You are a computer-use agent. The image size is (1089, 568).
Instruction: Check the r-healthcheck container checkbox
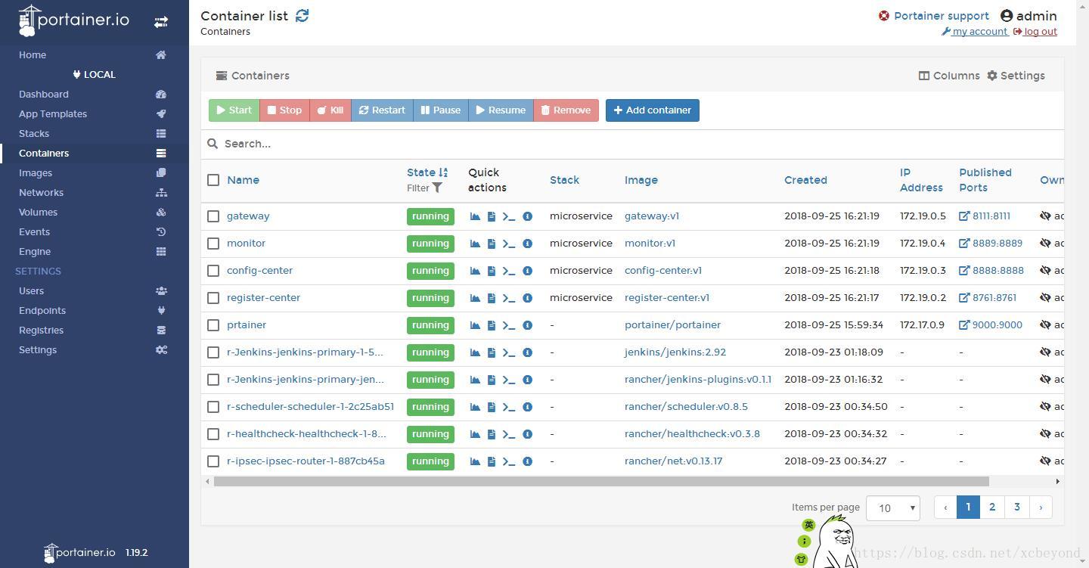(213, 434)
